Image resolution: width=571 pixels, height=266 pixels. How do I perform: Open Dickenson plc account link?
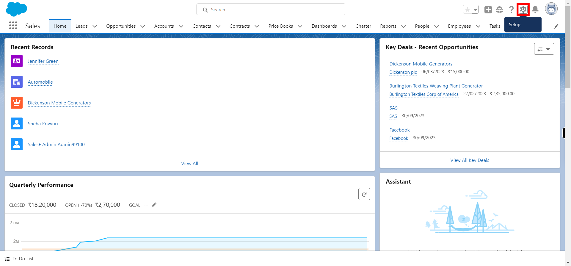tap(403, 72)
